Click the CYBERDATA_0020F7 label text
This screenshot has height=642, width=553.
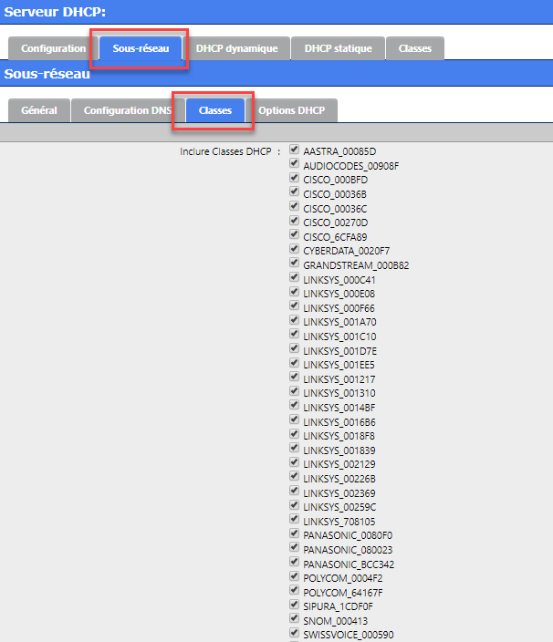coord(347,251)
